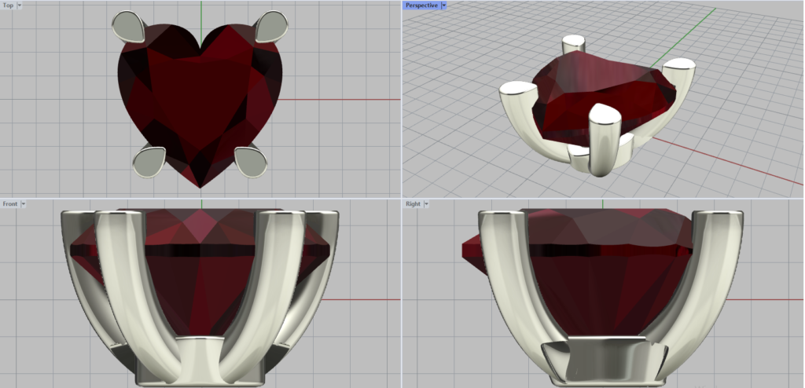Open the Front viewport dropdown arrow
Viewport: 805px width, 388px height.
click(x=23, y=203)
